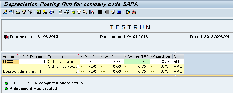Open the ABC analysis icon
This screenshot has height=93, width=233.
85,12
